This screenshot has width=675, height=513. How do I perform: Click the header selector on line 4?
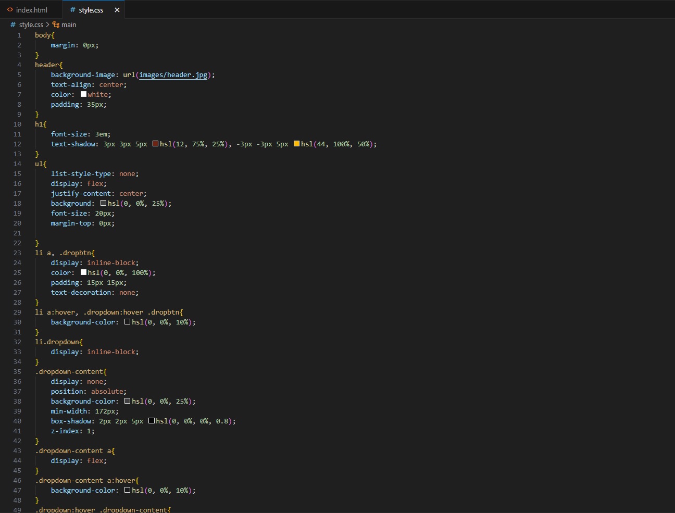(47, 65)
